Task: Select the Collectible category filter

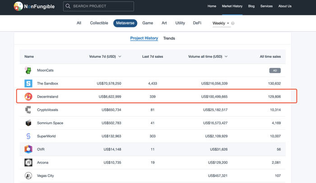Action: 99,23
